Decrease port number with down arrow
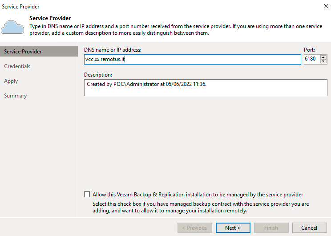331x236 pixels. click(x=323, y=61)
